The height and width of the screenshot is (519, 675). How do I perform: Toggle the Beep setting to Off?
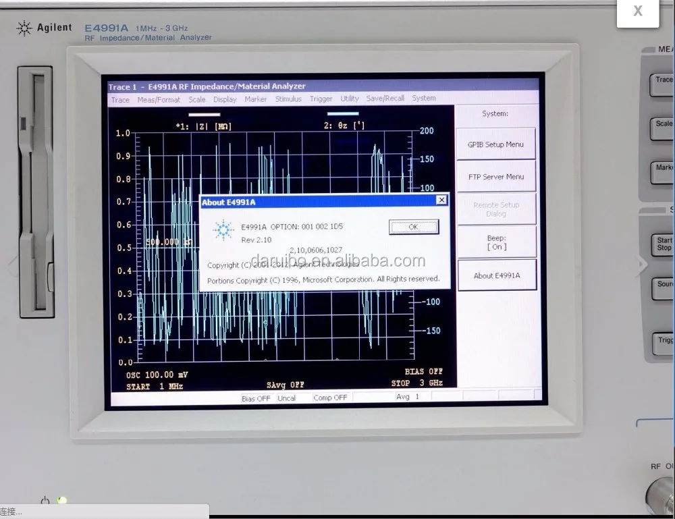click(496, 242)
